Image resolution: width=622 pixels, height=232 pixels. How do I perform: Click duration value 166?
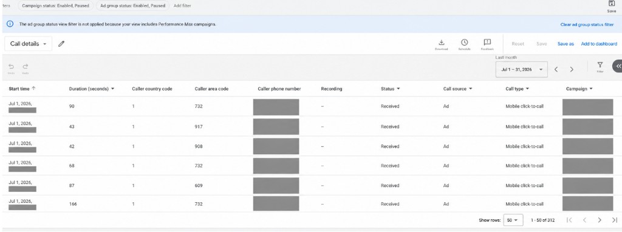click(x=73, y=204)
